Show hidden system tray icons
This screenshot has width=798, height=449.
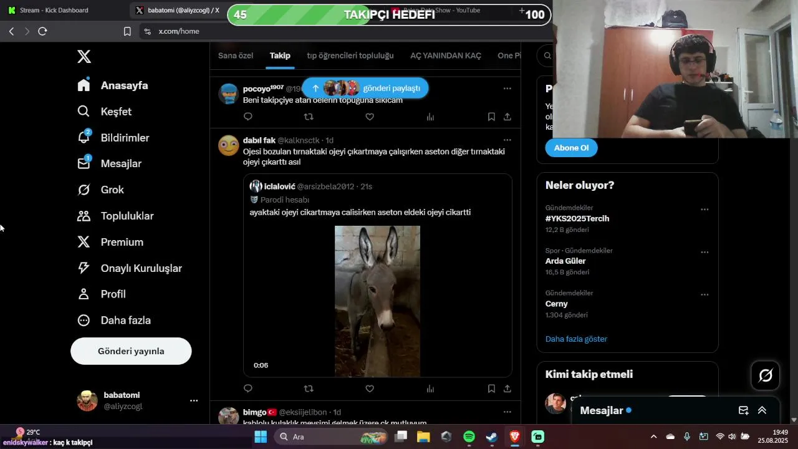[653, 437]
